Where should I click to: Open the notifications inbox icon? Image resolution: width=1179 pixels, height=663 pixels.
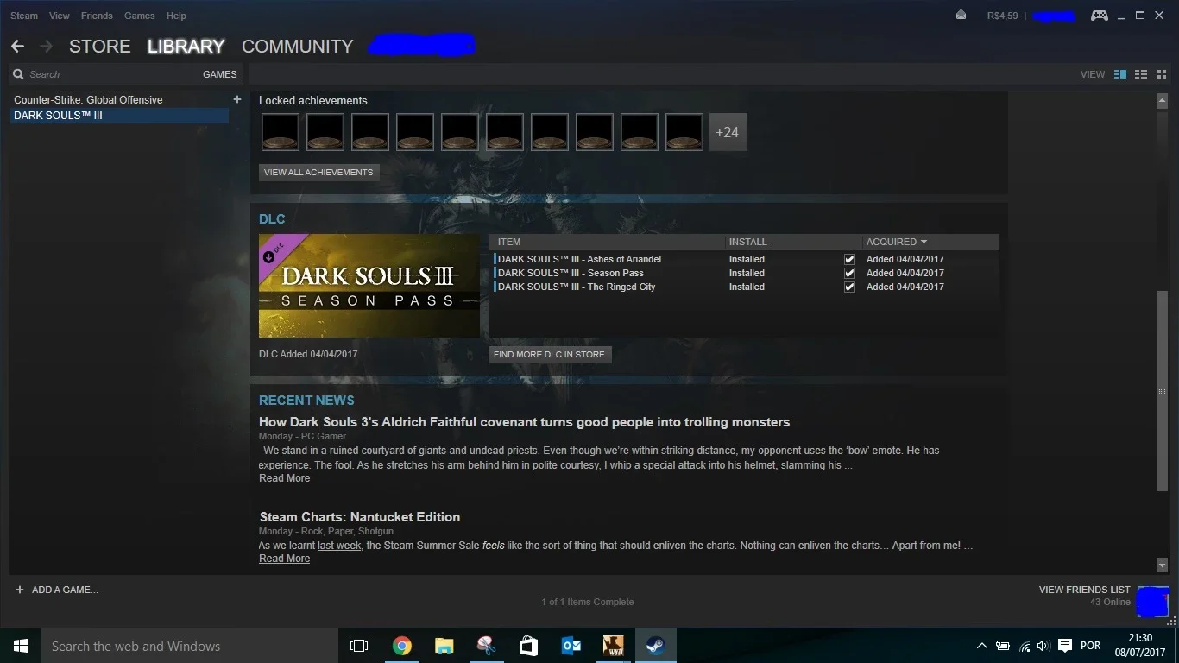click(961, 16)
